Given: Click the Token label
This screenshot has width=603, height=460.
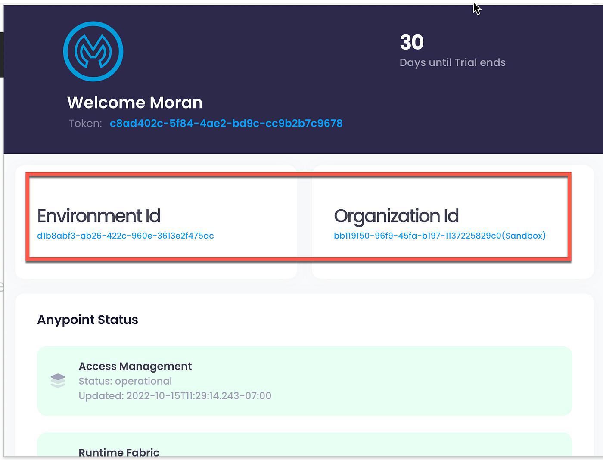Looking at the screenshot, I should pos(85,124).
